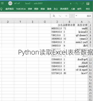The height and width of the screenshot is (101, 93).
Task: Click the HH user account avatar
Action: (x=10, y=3)
